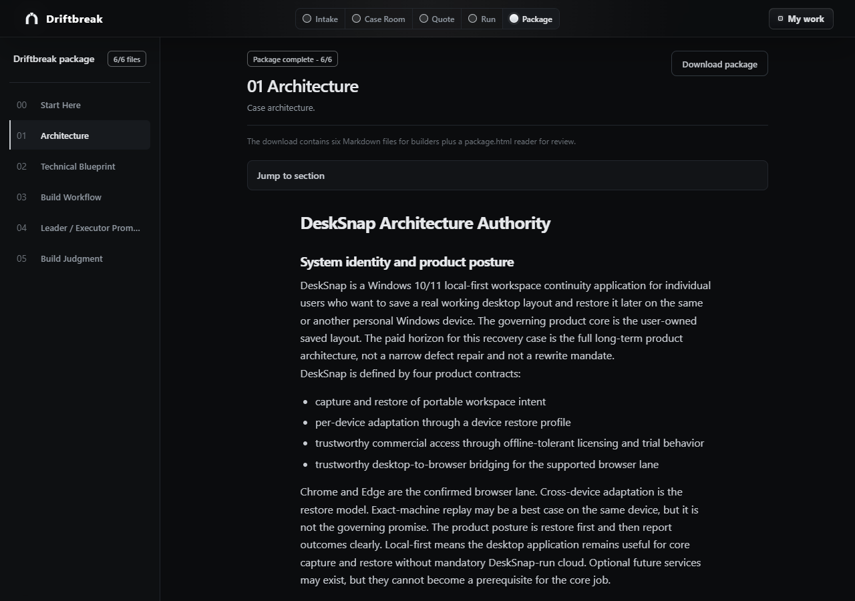Switch to the Package tab label
855x601 pixels.
pyautogui.click(x=537, y=19)
